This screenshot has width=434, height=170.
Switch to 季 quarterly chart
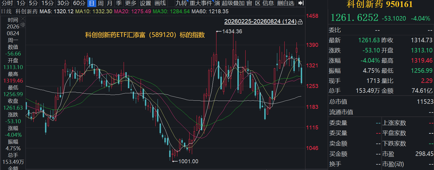coord(119,3)
